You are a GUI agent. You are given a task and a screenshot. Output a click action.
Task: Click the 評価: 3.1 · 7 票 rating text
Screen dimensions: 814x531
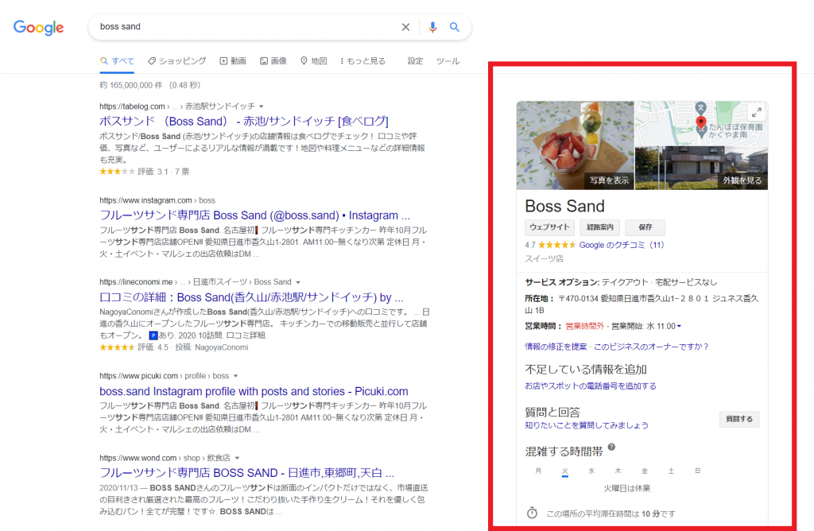tap(164, 172)
